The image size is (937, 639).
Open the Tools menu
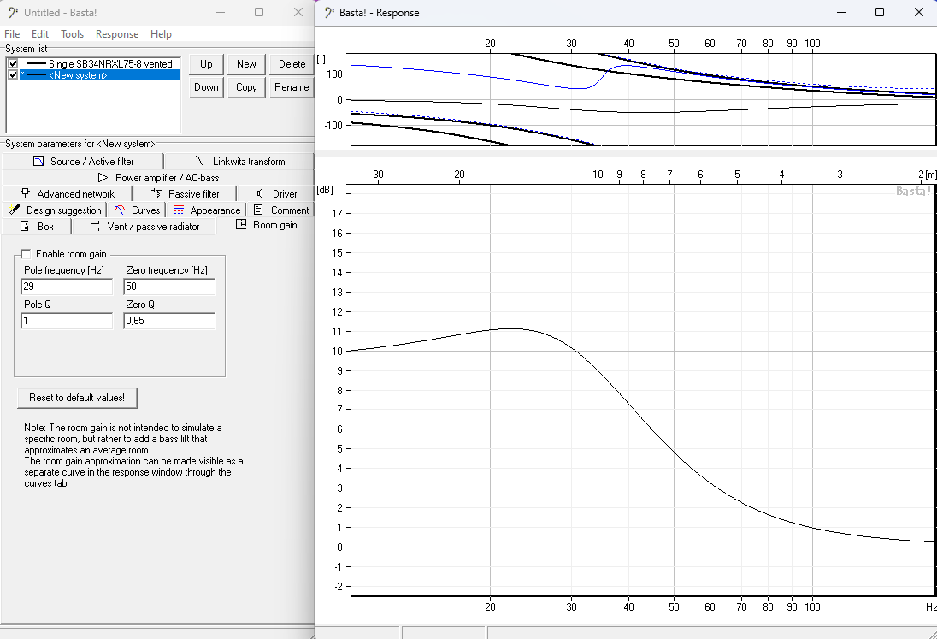click(x=72, y=34)
